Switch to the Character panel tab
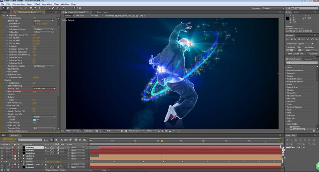 (308, 59)
